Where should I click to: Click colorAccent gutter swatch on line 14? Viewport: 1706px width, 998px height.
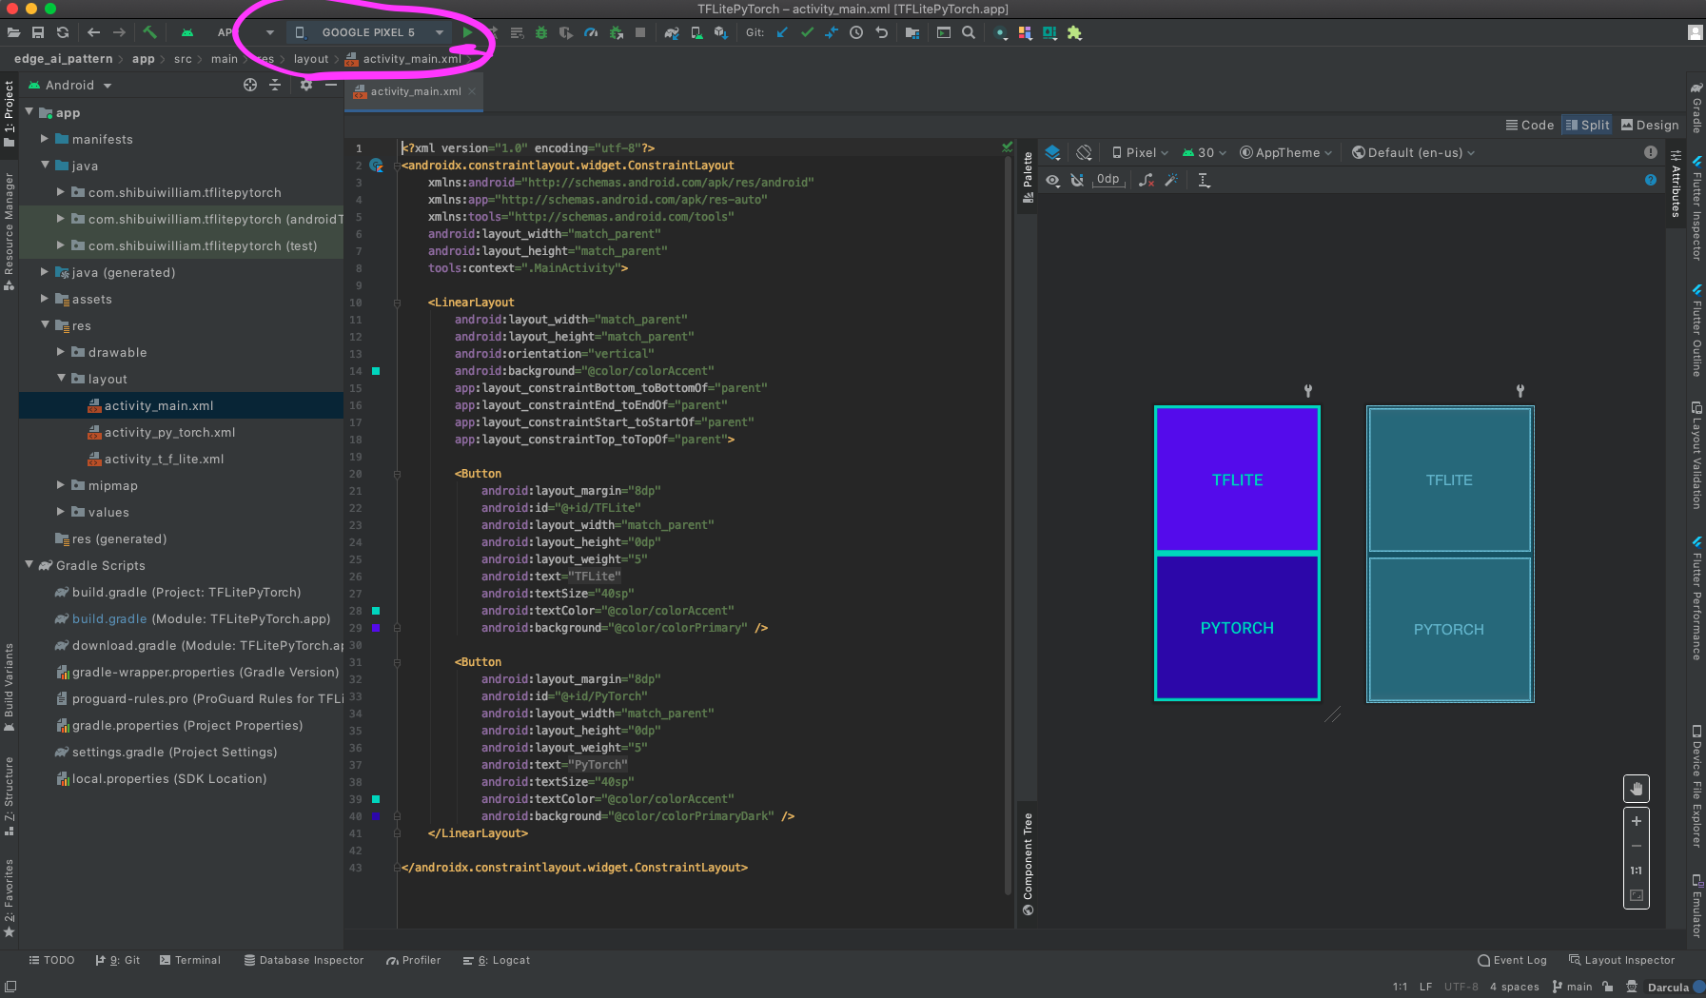click(376, 371)
